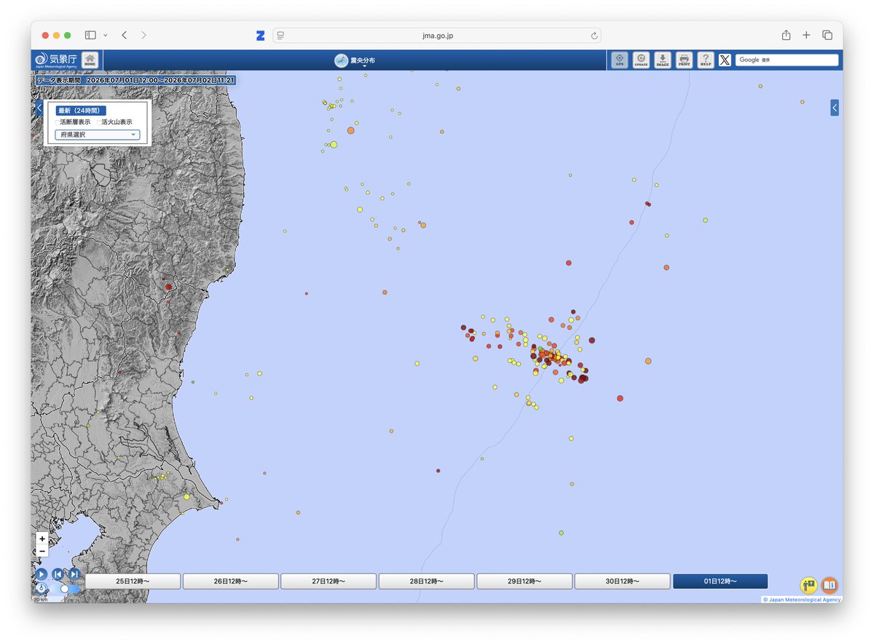Click the animation speed clock icon
Viewport: 874px width, 644px height.
coord(42,588)
